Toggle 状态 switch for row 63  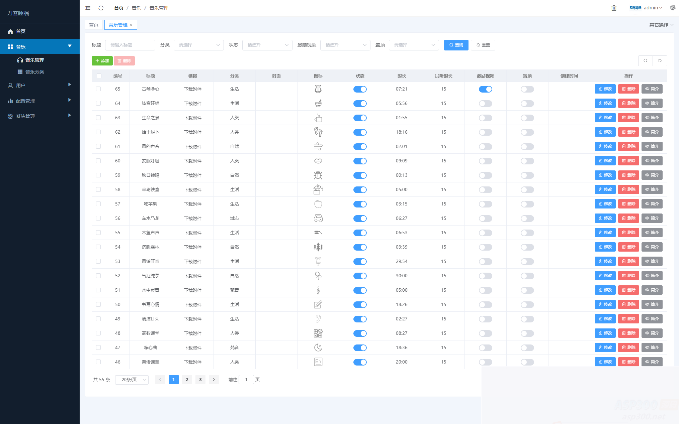[360, 117]
